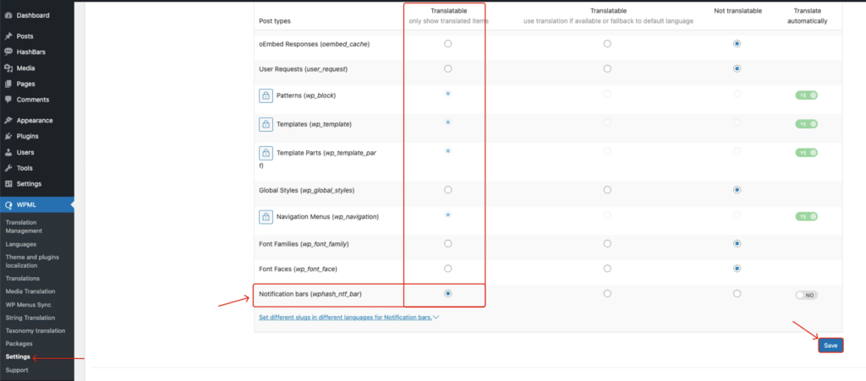
Task: Click the Notification bars (wphash_ntf_bar) label
Action: [x=310, y=295]
